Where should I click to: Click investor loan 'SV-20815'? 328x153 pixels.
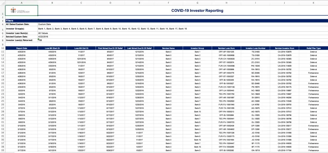point(255,97)
